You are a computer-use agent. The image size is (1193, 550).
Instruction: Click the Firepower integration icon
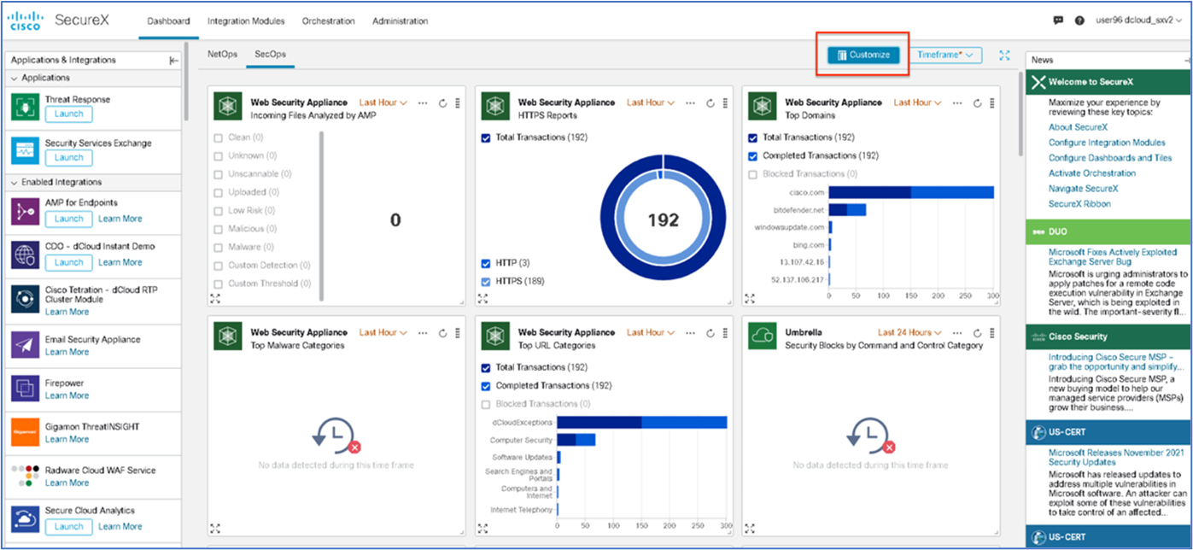tap(25, 389)
